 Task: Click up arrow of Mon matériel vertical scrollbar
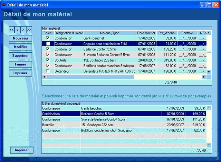[x=209, y=33]
